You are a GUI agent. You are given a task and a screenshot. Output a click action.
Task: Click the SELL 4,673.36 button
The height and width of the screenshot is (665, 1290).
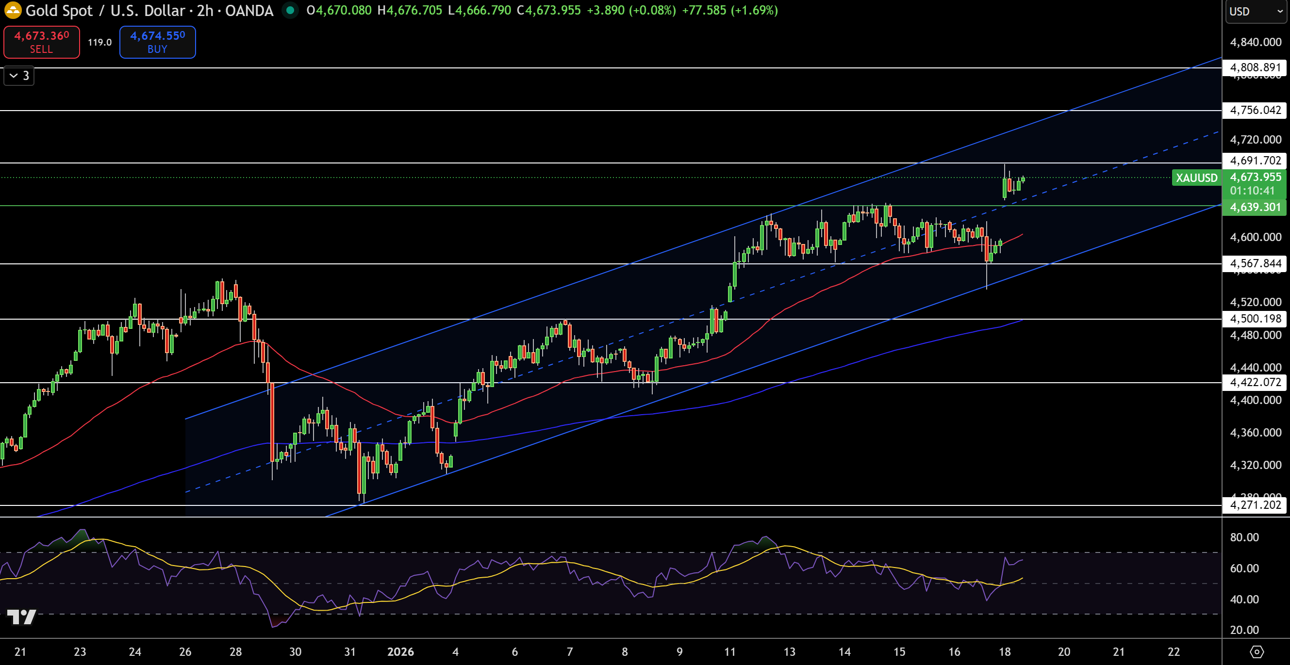[42, 42]
